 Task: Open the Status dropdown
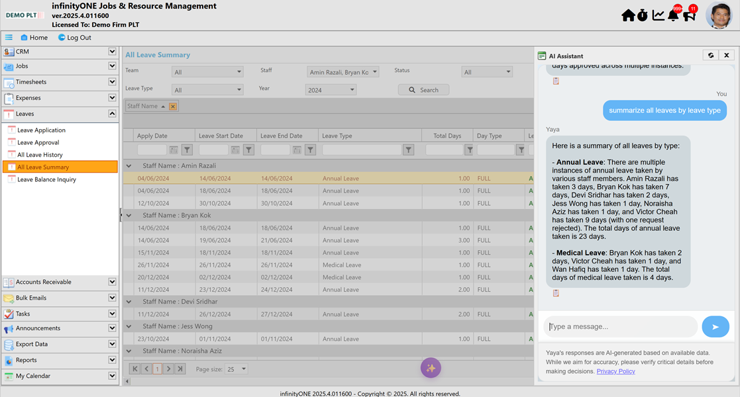487,71
